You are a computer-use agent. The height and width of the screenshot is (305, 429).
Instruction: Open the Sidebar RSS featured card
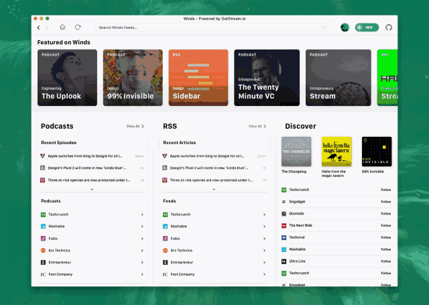pos(198,78)
